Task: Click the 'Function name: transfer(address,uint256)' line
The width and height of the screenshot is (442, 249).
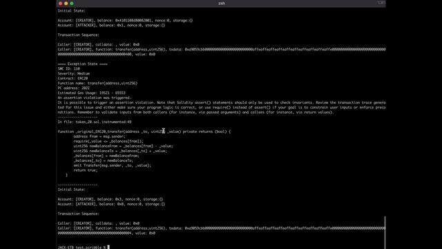Action: (x=97, y=83)
